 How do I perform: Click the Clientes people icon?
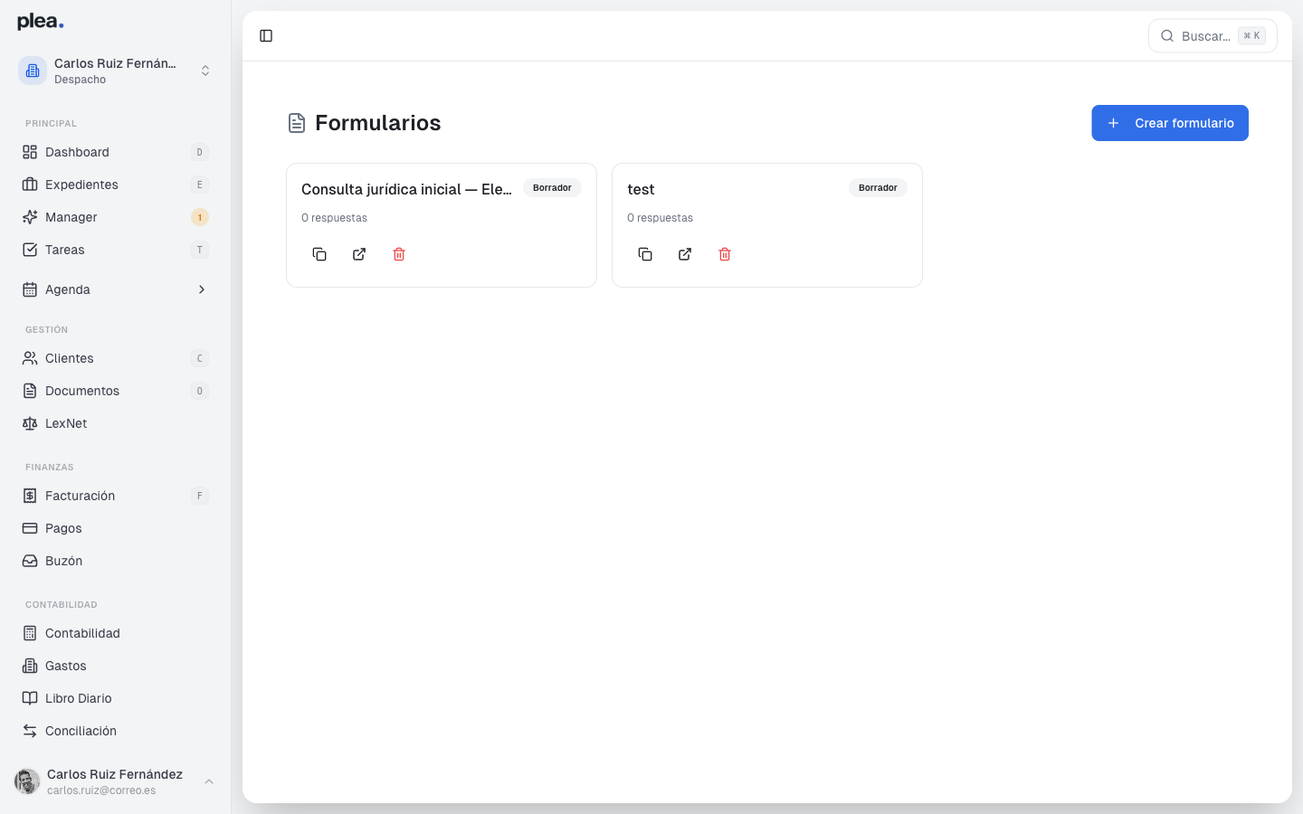coord(30,358)
